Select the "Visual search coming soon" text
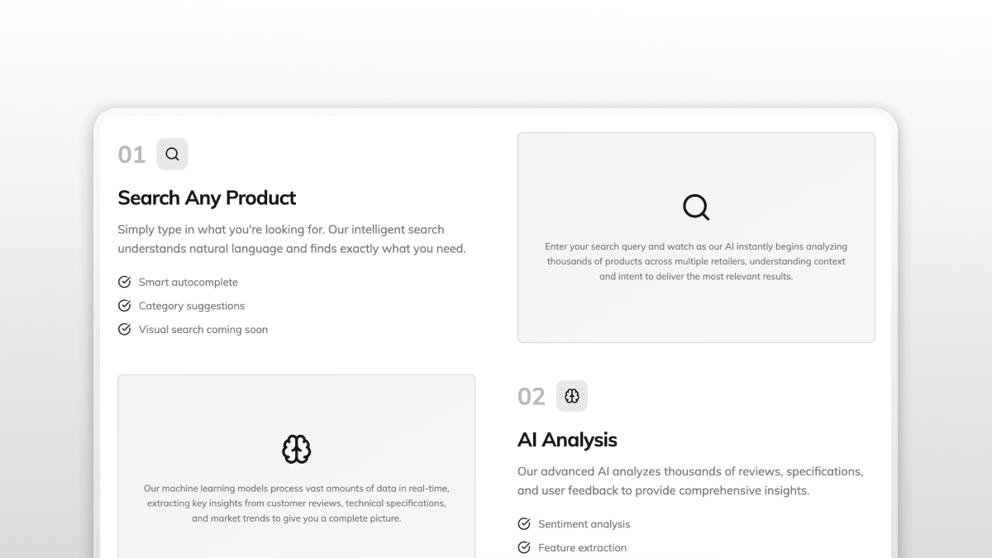Image resolution: width=992 pixels, height=558 pixels. [x=203, y=329]
